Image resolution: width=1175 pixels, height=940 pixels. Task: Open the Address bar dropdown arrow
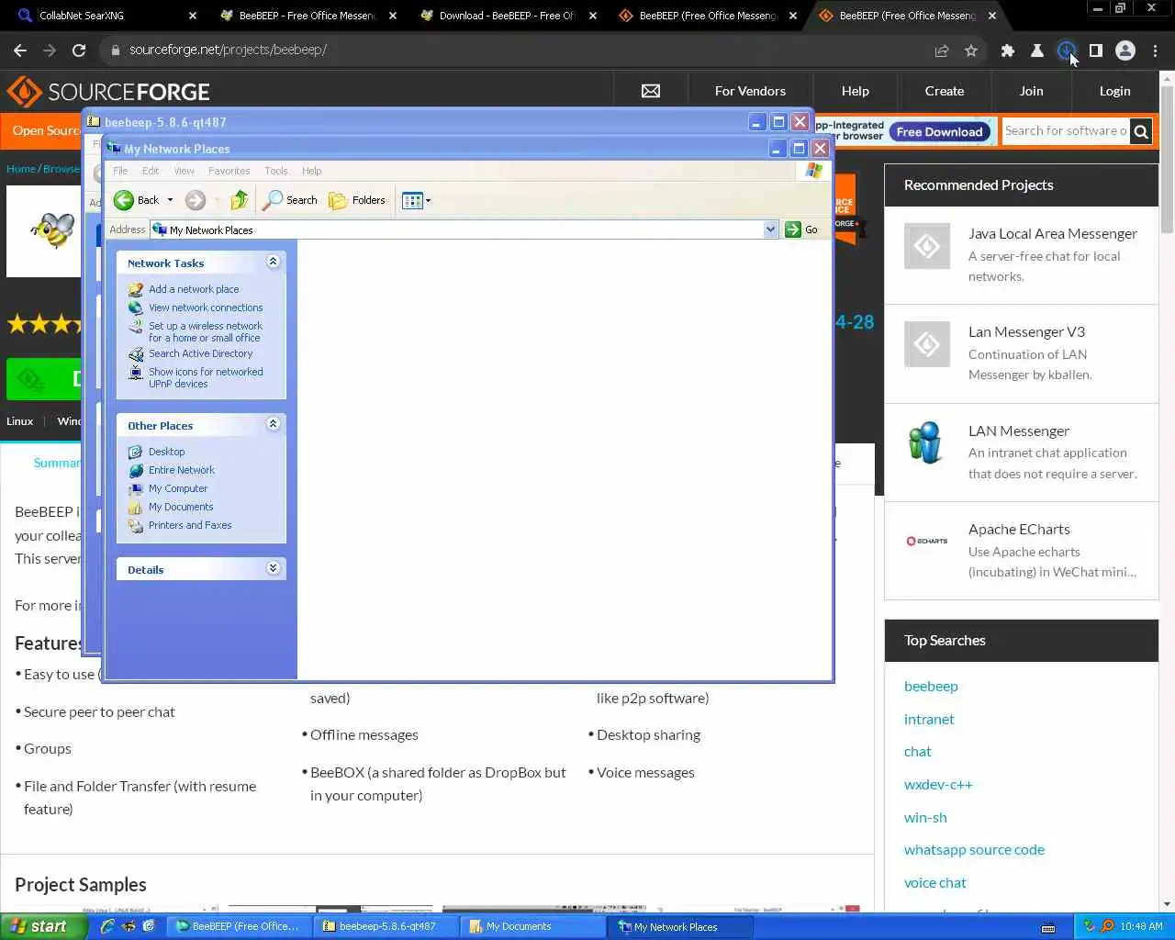[x=770, y=229]
